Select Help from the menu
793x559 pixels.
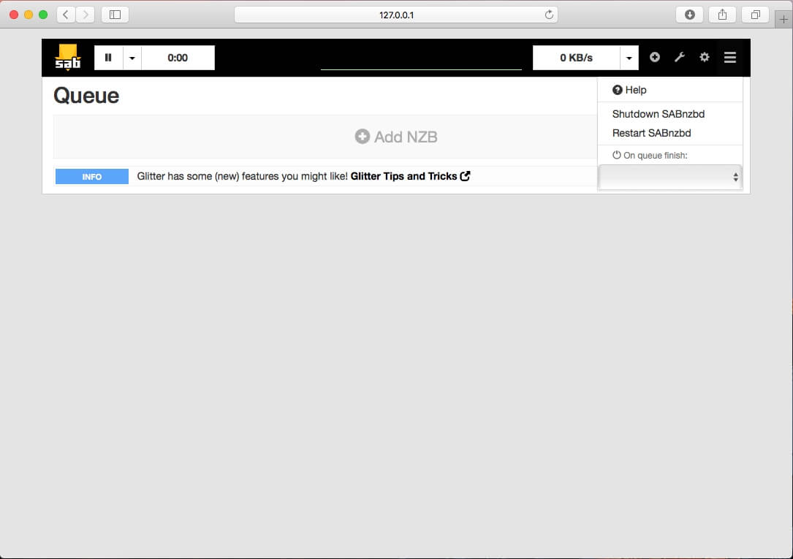point(629,90)
